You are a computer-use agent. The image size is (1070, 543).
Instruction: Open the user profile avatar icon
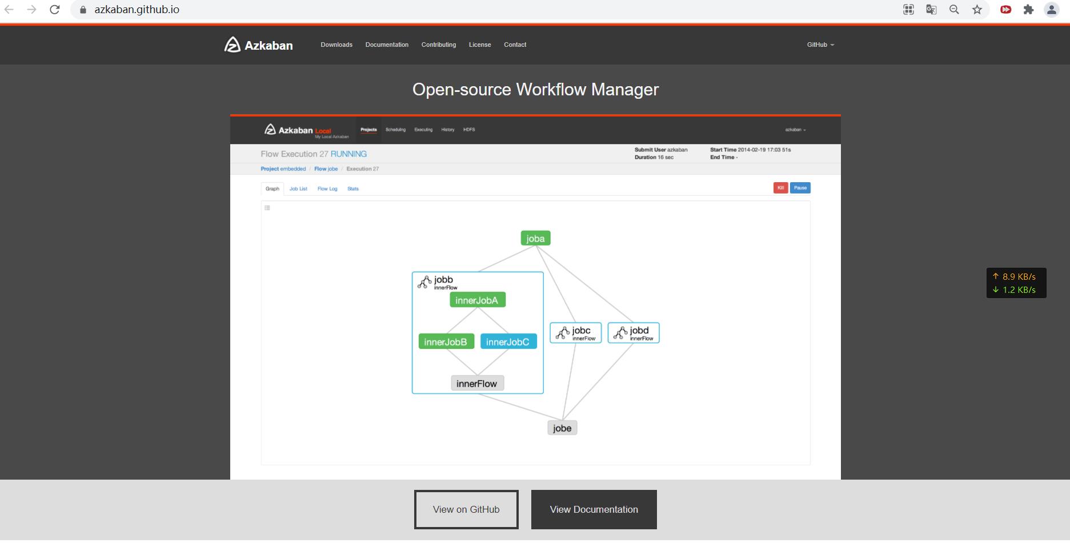(1052, 10)
